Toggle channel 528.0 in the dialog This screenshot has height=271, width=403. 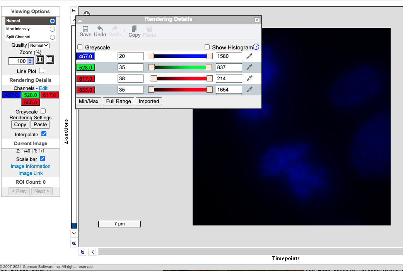[85, 68]
